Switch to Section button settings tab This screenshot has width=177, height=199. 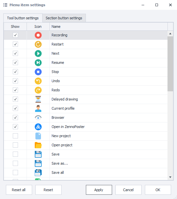pyautogui.click(x=64, y=18)
